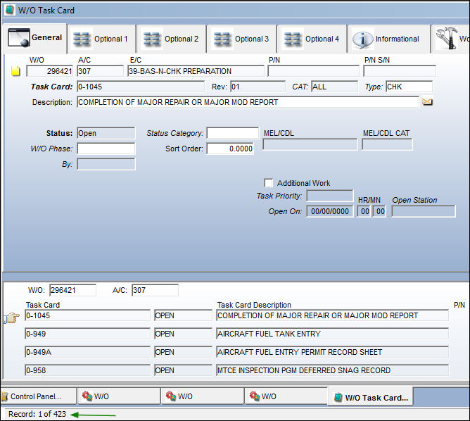Click the W/O Task Card title icon
The height and width of the screenshot is (421, 470).
click(x=10, y=10)
